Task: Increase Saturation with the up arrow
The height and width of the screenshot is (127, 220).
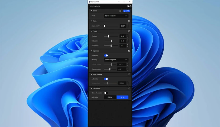Action: [127, 40]
